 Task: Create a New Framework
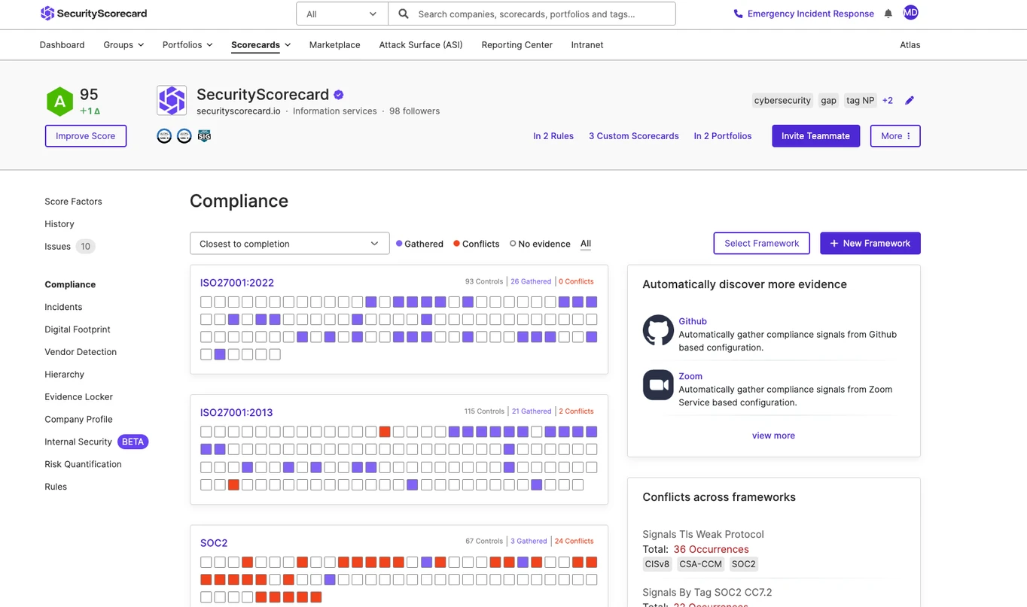click(870, 244)
